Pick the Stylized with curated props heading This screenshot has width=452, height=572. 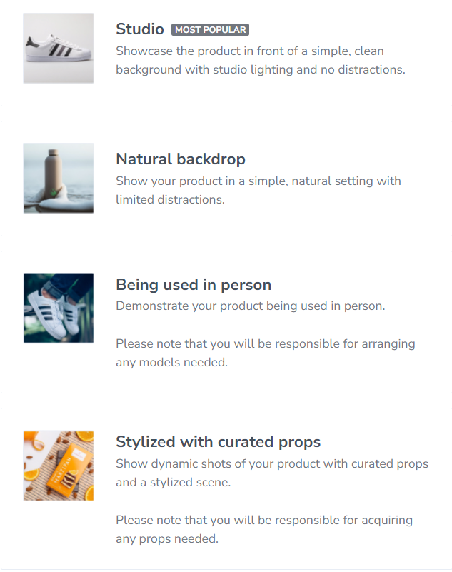click(219, 441)
